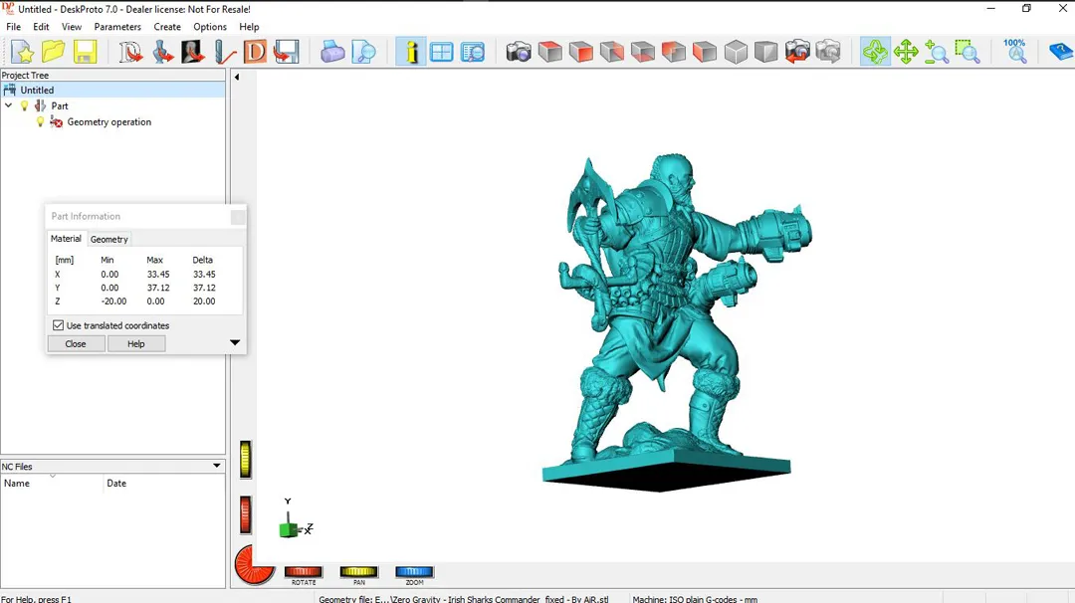Activate the green rotate-view mouse tool
Viewport: 1075px width, 603px height.
tap(876, 52)
